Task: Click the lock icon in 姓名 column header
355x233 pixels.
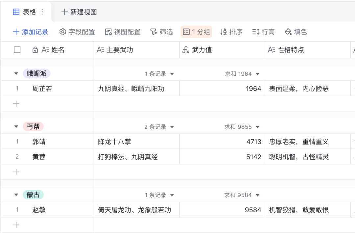Action: point(35,50)
